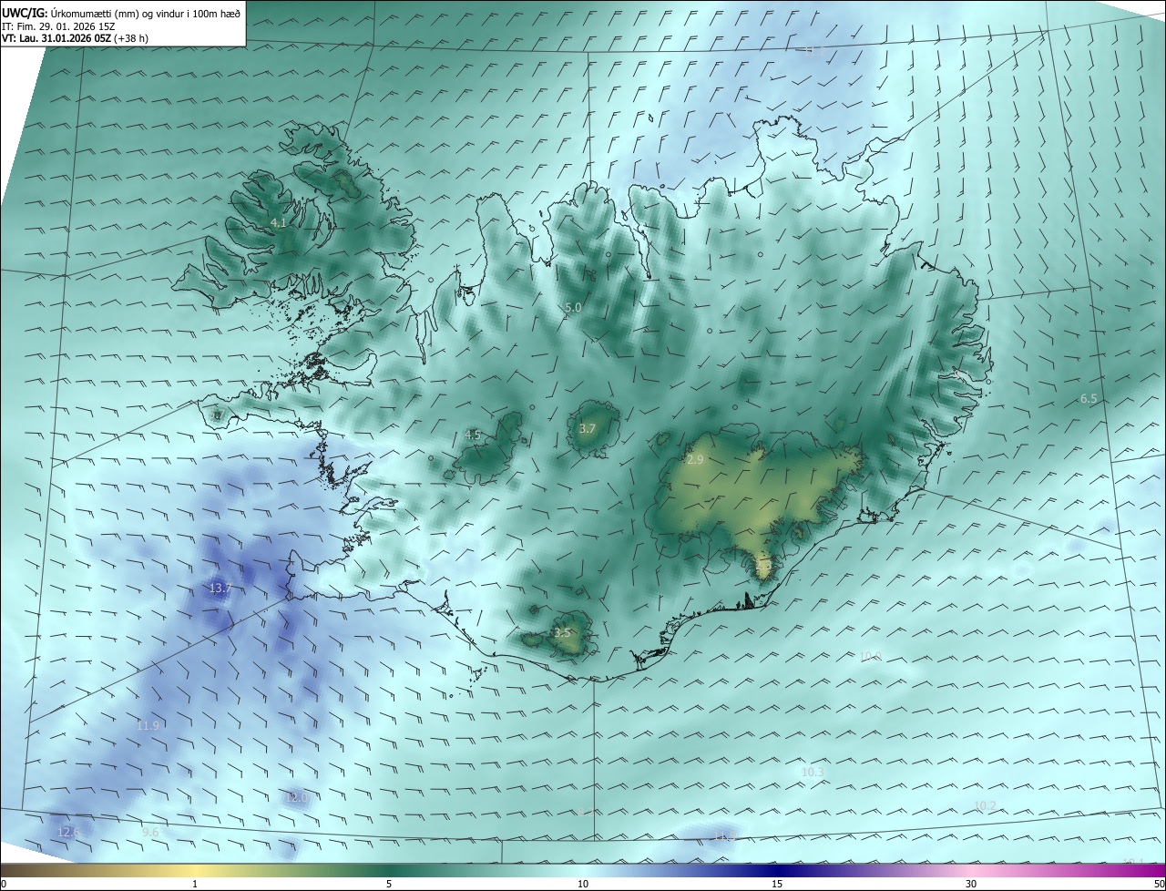Click the 3.7 value on the small glacier
Image resolution: width=1166 pixels, height=891 pixels.
pyautogui.click(x=588, y=429)
